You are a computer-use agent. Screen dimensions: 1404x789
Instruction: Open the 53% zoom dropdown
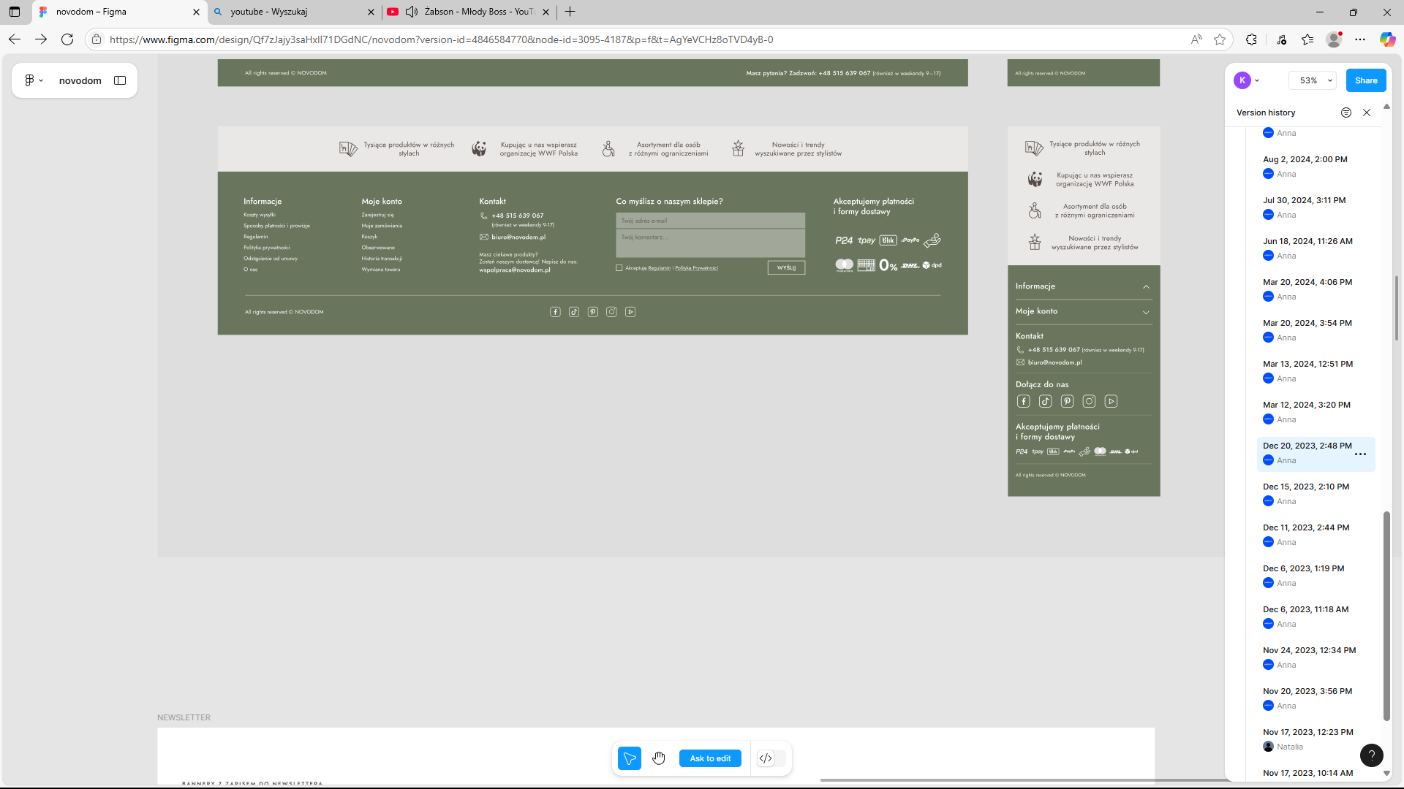click(x=1313, y=80)
